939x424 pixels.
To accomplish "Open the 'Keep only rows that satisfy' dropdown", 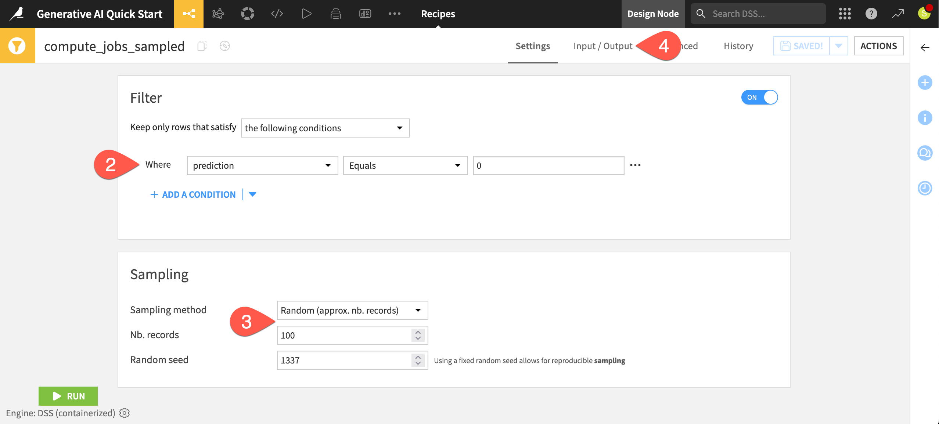I will click(325, 128).
